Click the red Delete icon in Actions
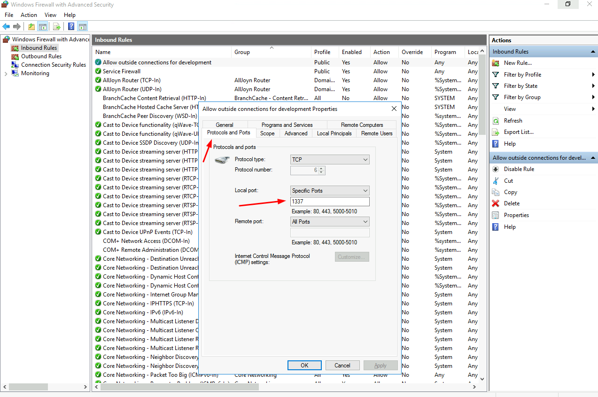Screen dimensions: 598x397 coord(496,203)
